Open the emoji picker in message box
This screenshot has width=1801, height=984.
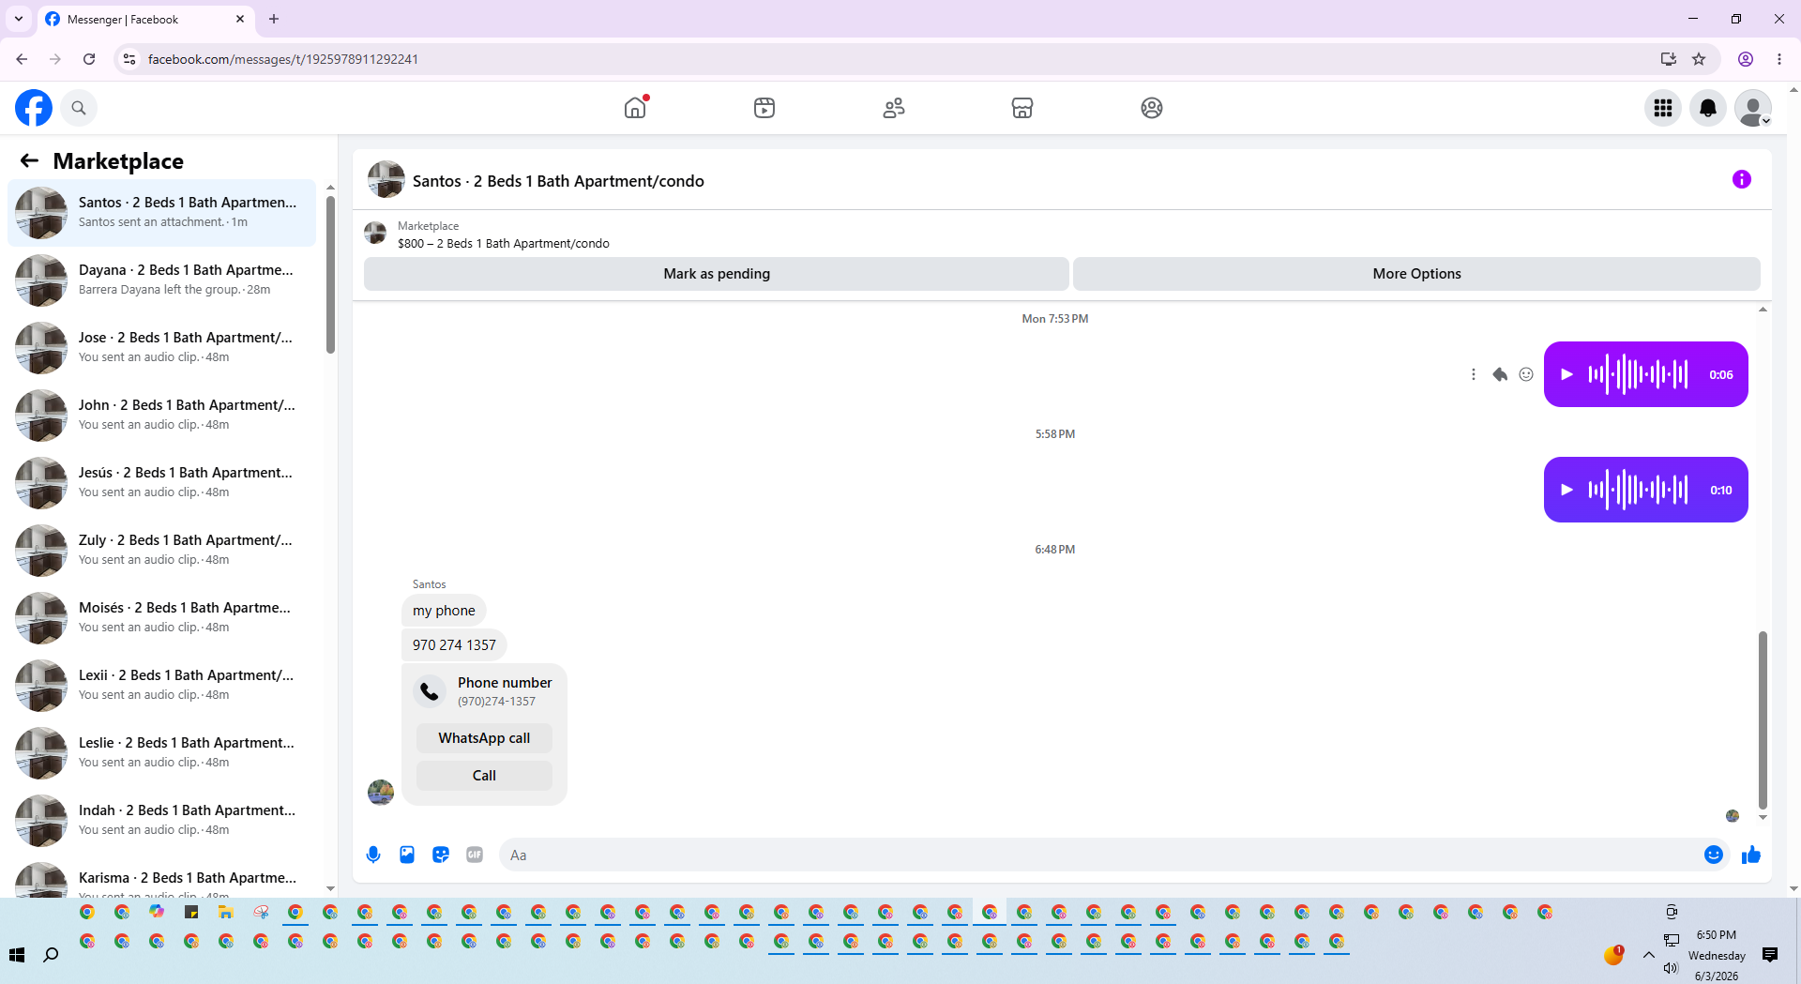click(x=1714, y=855)
